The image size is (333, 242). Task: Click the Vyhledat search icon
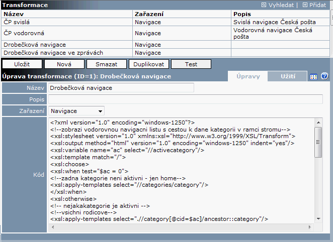pyautogui.click(x=265, y=5)
